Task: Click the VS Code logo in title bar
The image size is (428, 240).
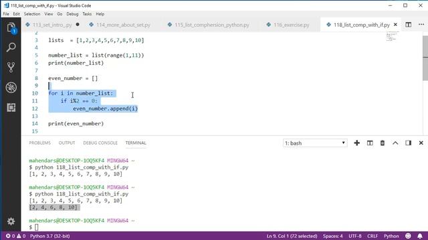Action: coord(6,5)
